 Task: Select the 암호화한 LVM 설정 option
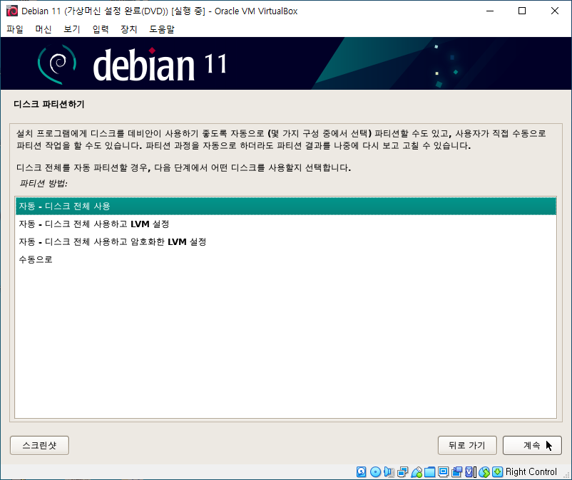[285, 242]
